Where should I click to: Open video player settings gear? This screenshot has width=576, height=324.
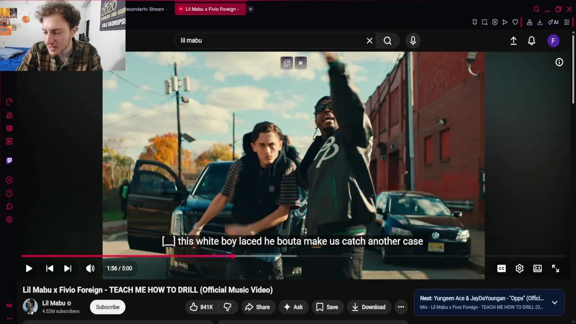[519, 268]
